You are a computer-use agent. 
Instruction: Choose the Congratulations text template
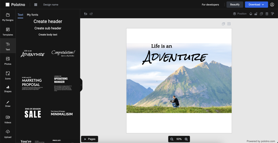click(x=63, y=53)
